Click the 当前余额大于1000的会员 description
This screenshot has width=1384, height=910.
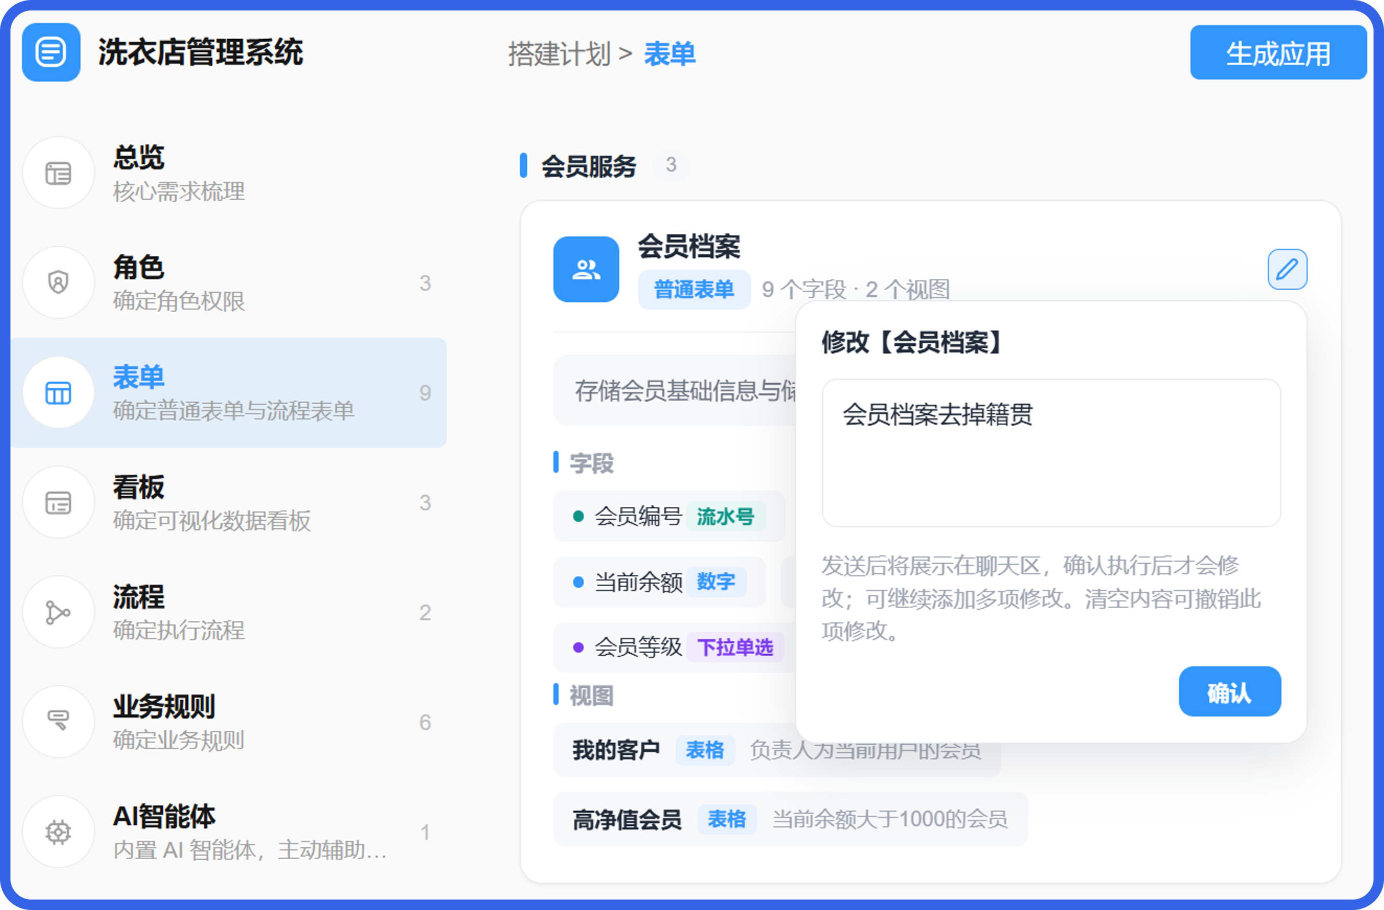pyautogui.click(x=890, y=820)
